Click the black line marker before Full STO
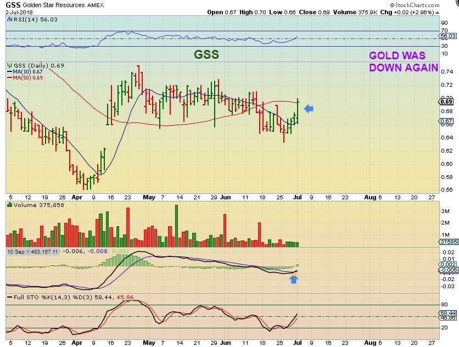 (x=10, y=297)
